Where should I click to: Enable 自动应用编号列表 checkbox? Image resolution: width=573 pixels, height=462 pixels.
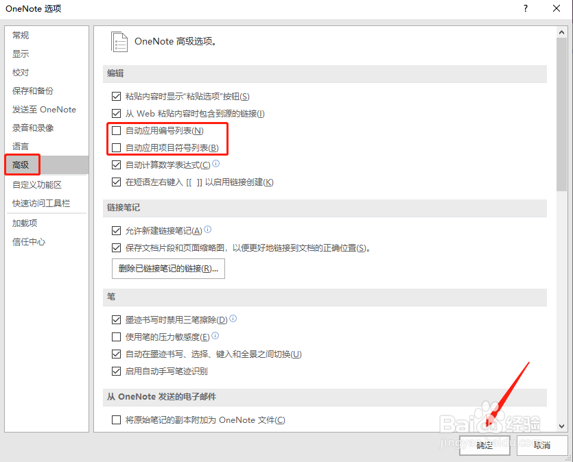coord(116,131)
